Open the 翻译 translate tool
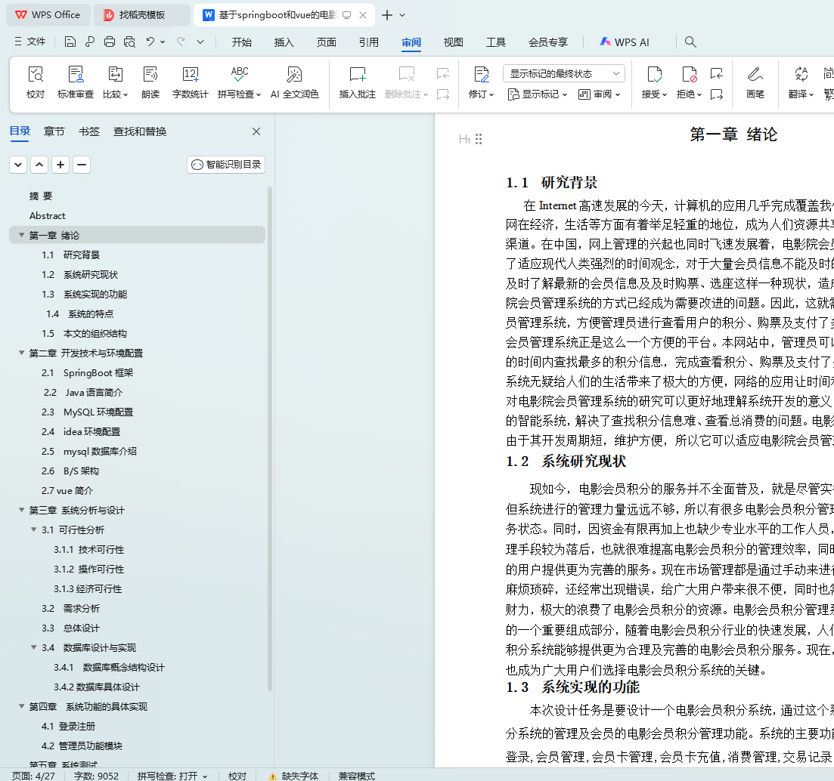This screenshot has height=781, width=834. (801, 82)
